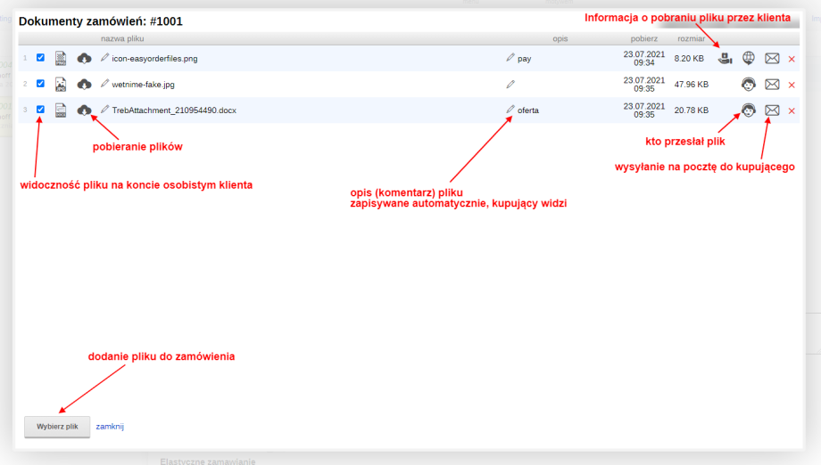Delete icon-easyorderfiles.png with red X
Image resolution: width=821 pixels, height=465 pixels.
(x=792, y=59)
